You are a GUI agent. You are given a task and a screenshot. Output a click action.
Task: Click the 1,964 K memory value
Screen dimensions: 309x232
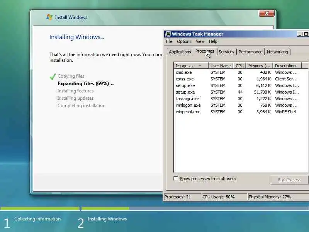(263, 79)
